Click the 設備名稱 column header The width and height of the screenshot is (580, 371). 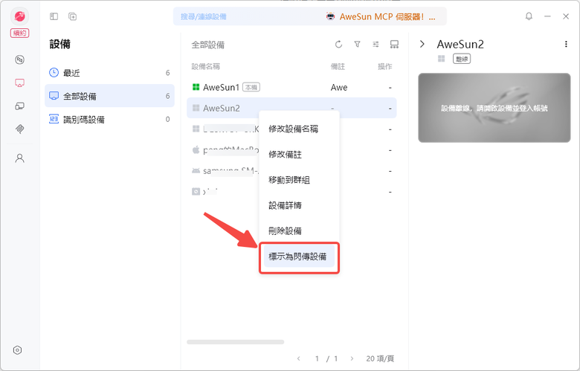pyautogui.click(x=206, y=67)
